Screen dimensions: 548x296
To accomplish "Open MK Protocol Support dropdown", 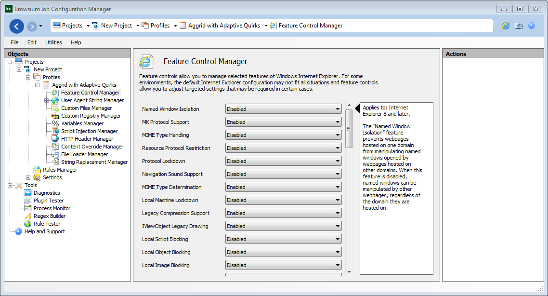I will click(284, 122).
